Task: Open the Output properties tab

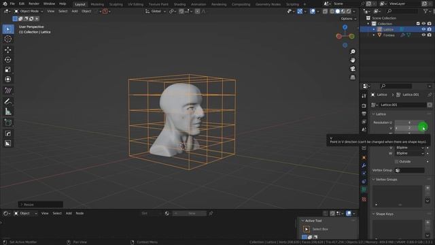Action: point(364,114)
